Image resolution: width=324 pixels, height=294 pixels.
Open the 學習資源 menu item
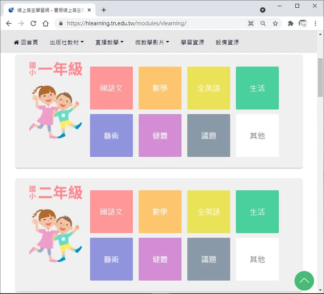(192, 43)
